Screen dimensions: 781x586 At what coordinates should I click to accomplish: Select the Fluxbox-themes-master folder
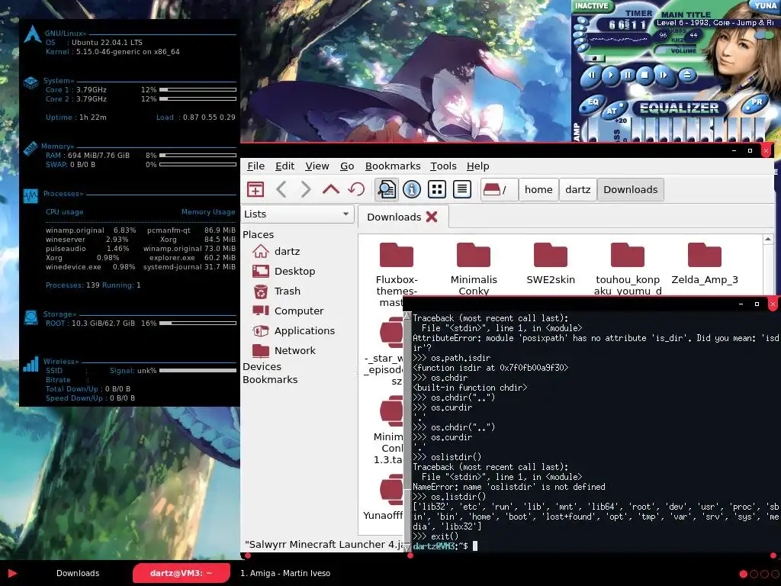(397, 274)
